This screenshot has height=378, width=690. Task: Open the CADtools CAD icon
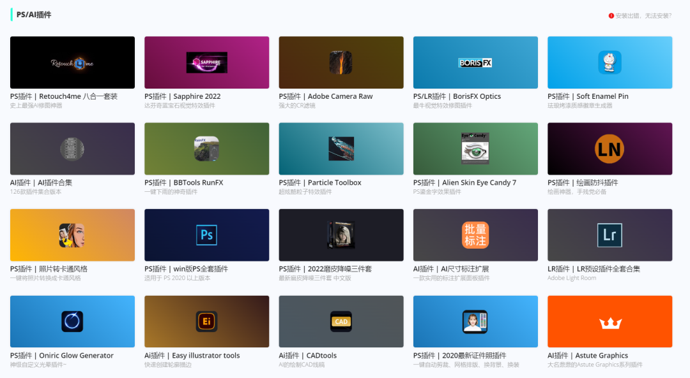tap(341, 321)
